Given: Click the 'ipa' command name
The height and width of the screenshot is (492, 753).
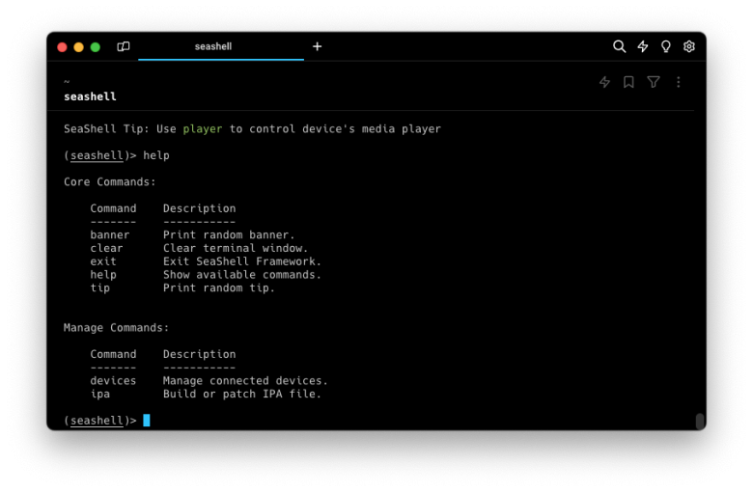Looking at the screenshot, I should click(x=99, y=394).
